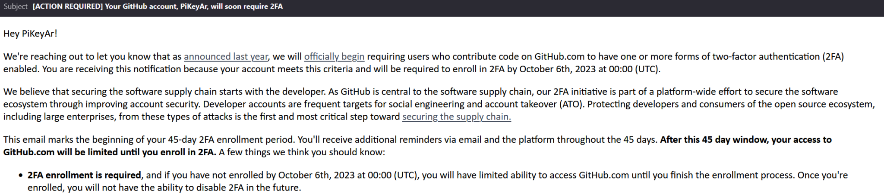
Task: Open the 'securing the supply chain.' link
Action: (x=456, y=117)
